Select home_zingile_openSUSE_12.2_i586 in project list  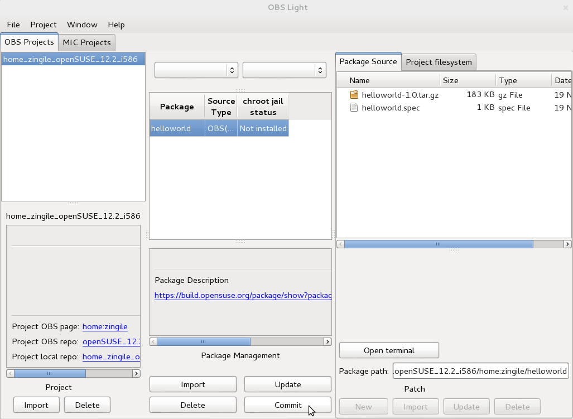[70, 59]
